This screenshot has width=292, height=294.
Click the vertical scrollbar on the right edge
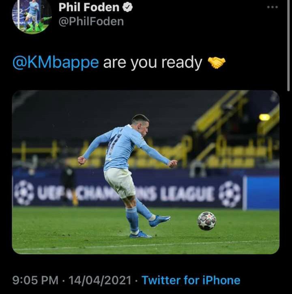(288, 45)
